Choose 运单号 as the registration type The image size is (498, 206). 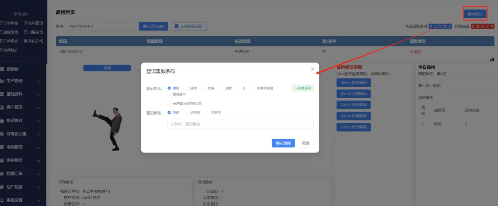187,113
